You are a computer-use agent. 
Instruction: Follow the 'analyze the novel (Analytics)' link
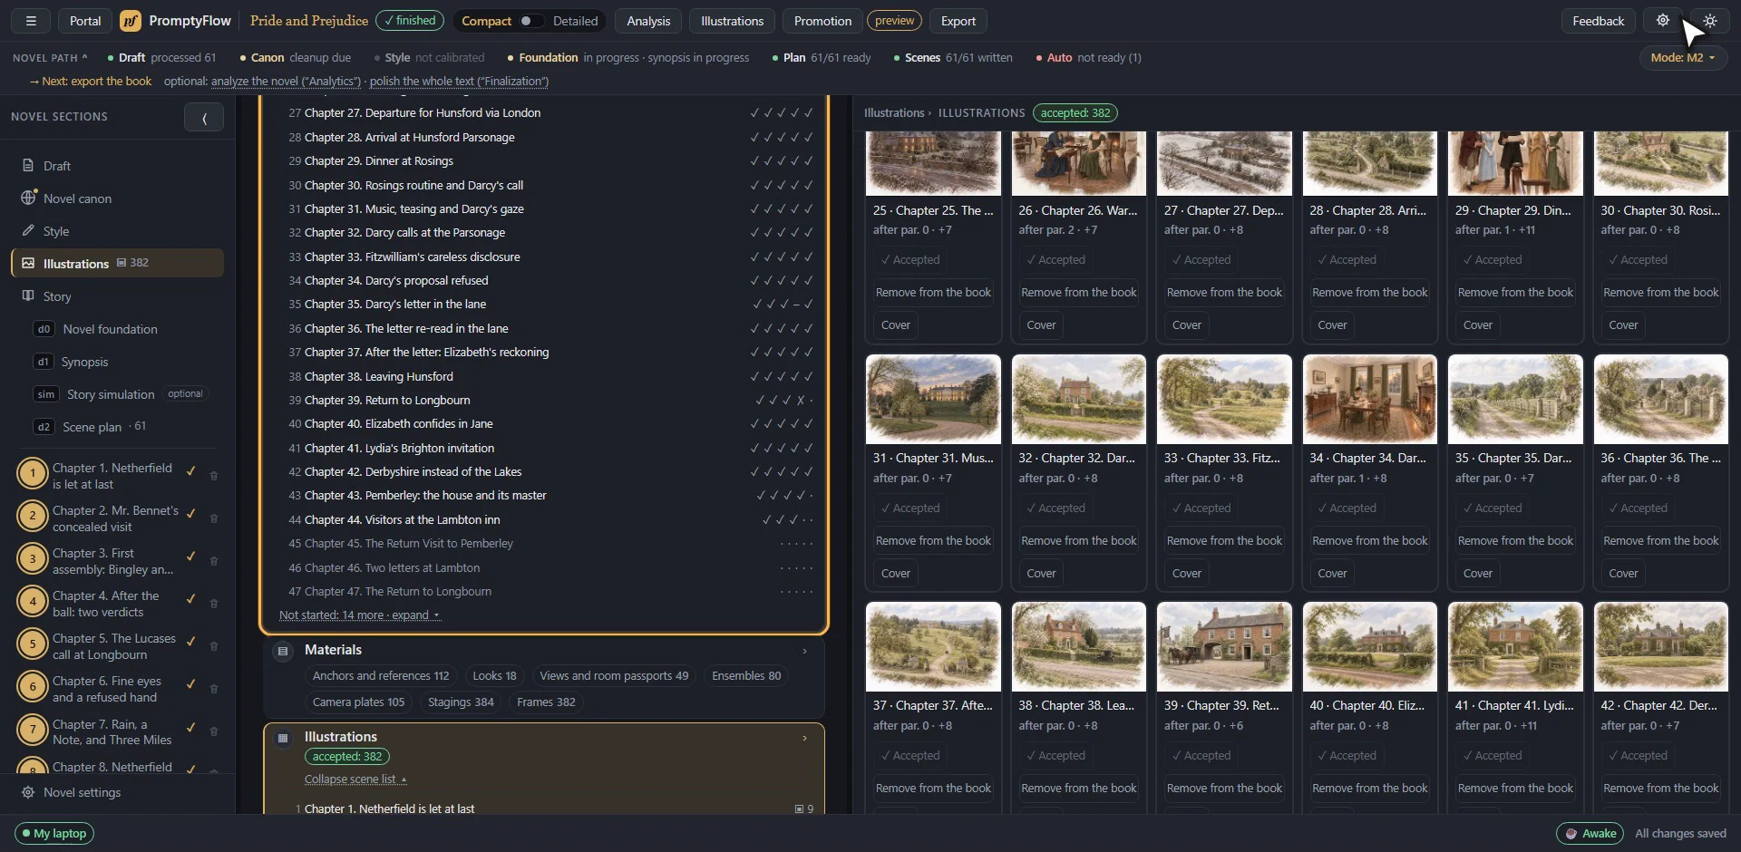click(x=286, y=82)
